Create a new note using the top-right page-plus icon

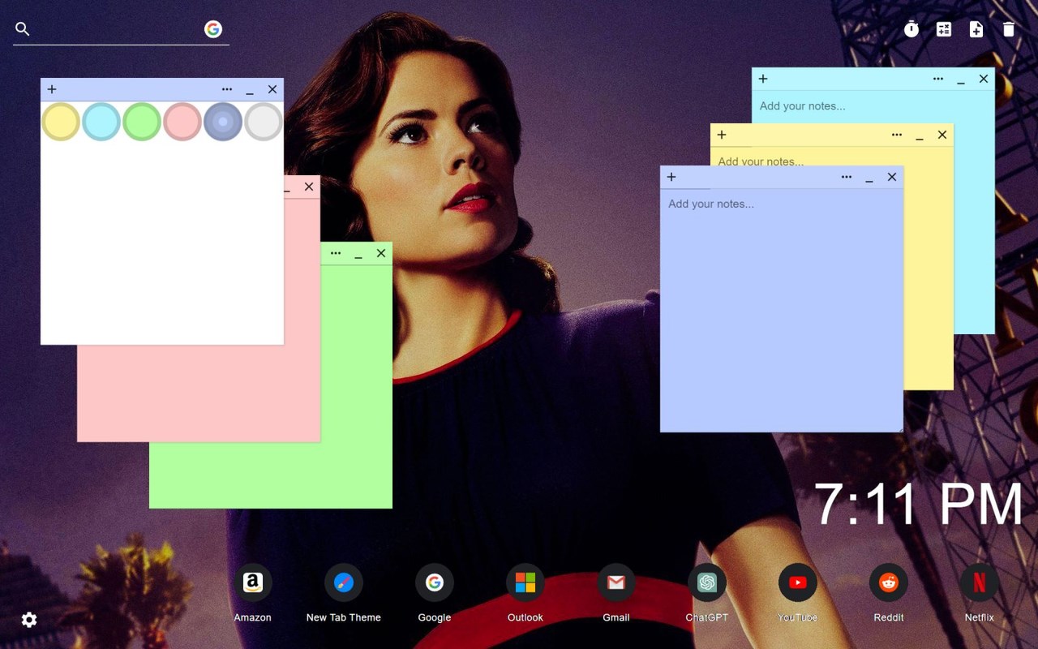[x=976, y=29]
